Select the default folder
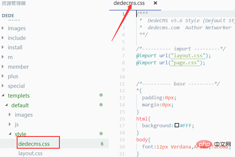 20,105
